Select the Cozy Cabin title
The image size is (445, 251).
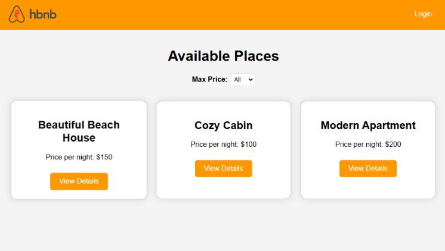pyautogui.click(x=223, y=125)
